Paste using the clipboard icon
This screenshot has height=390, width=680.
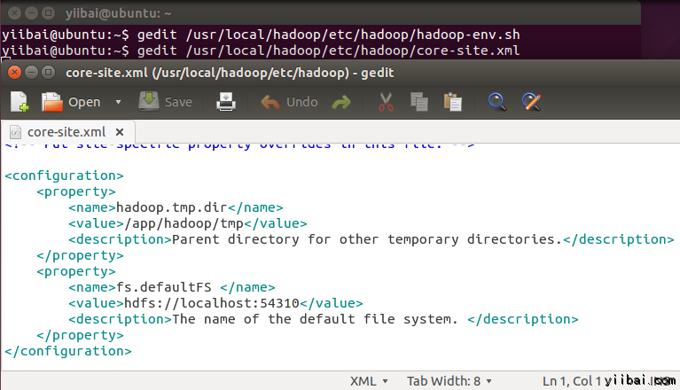pos(452,102)
